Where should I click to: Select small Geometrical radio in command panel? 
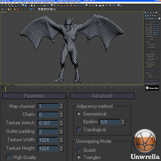147,56
